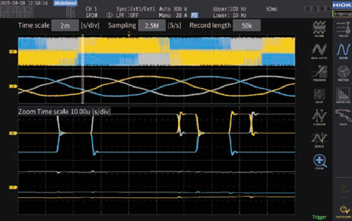Activate the Cursor measurement icon

click(319, 117)
